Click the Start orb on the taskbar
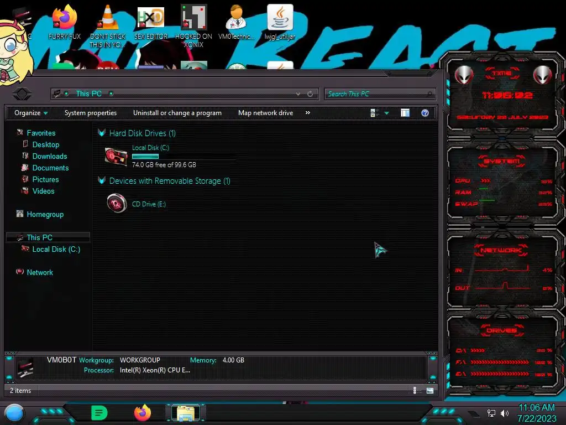The image size is (566, 425). coord(14,413)
